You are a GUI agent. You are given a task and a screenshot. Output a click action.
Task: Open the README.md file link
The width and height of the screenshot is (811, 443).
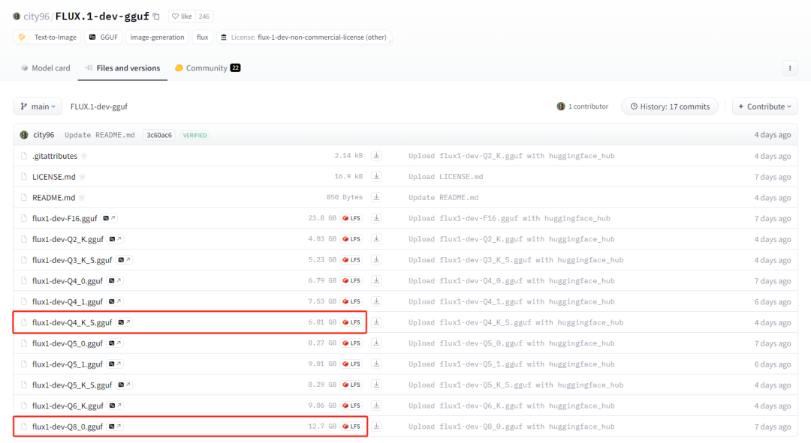pos(52,197)
